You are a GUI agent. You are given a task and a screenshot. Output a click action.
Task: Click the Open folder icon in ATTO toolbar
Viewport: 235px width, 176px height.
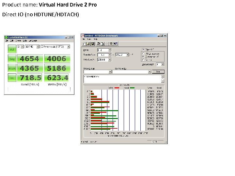pos(88,44)
